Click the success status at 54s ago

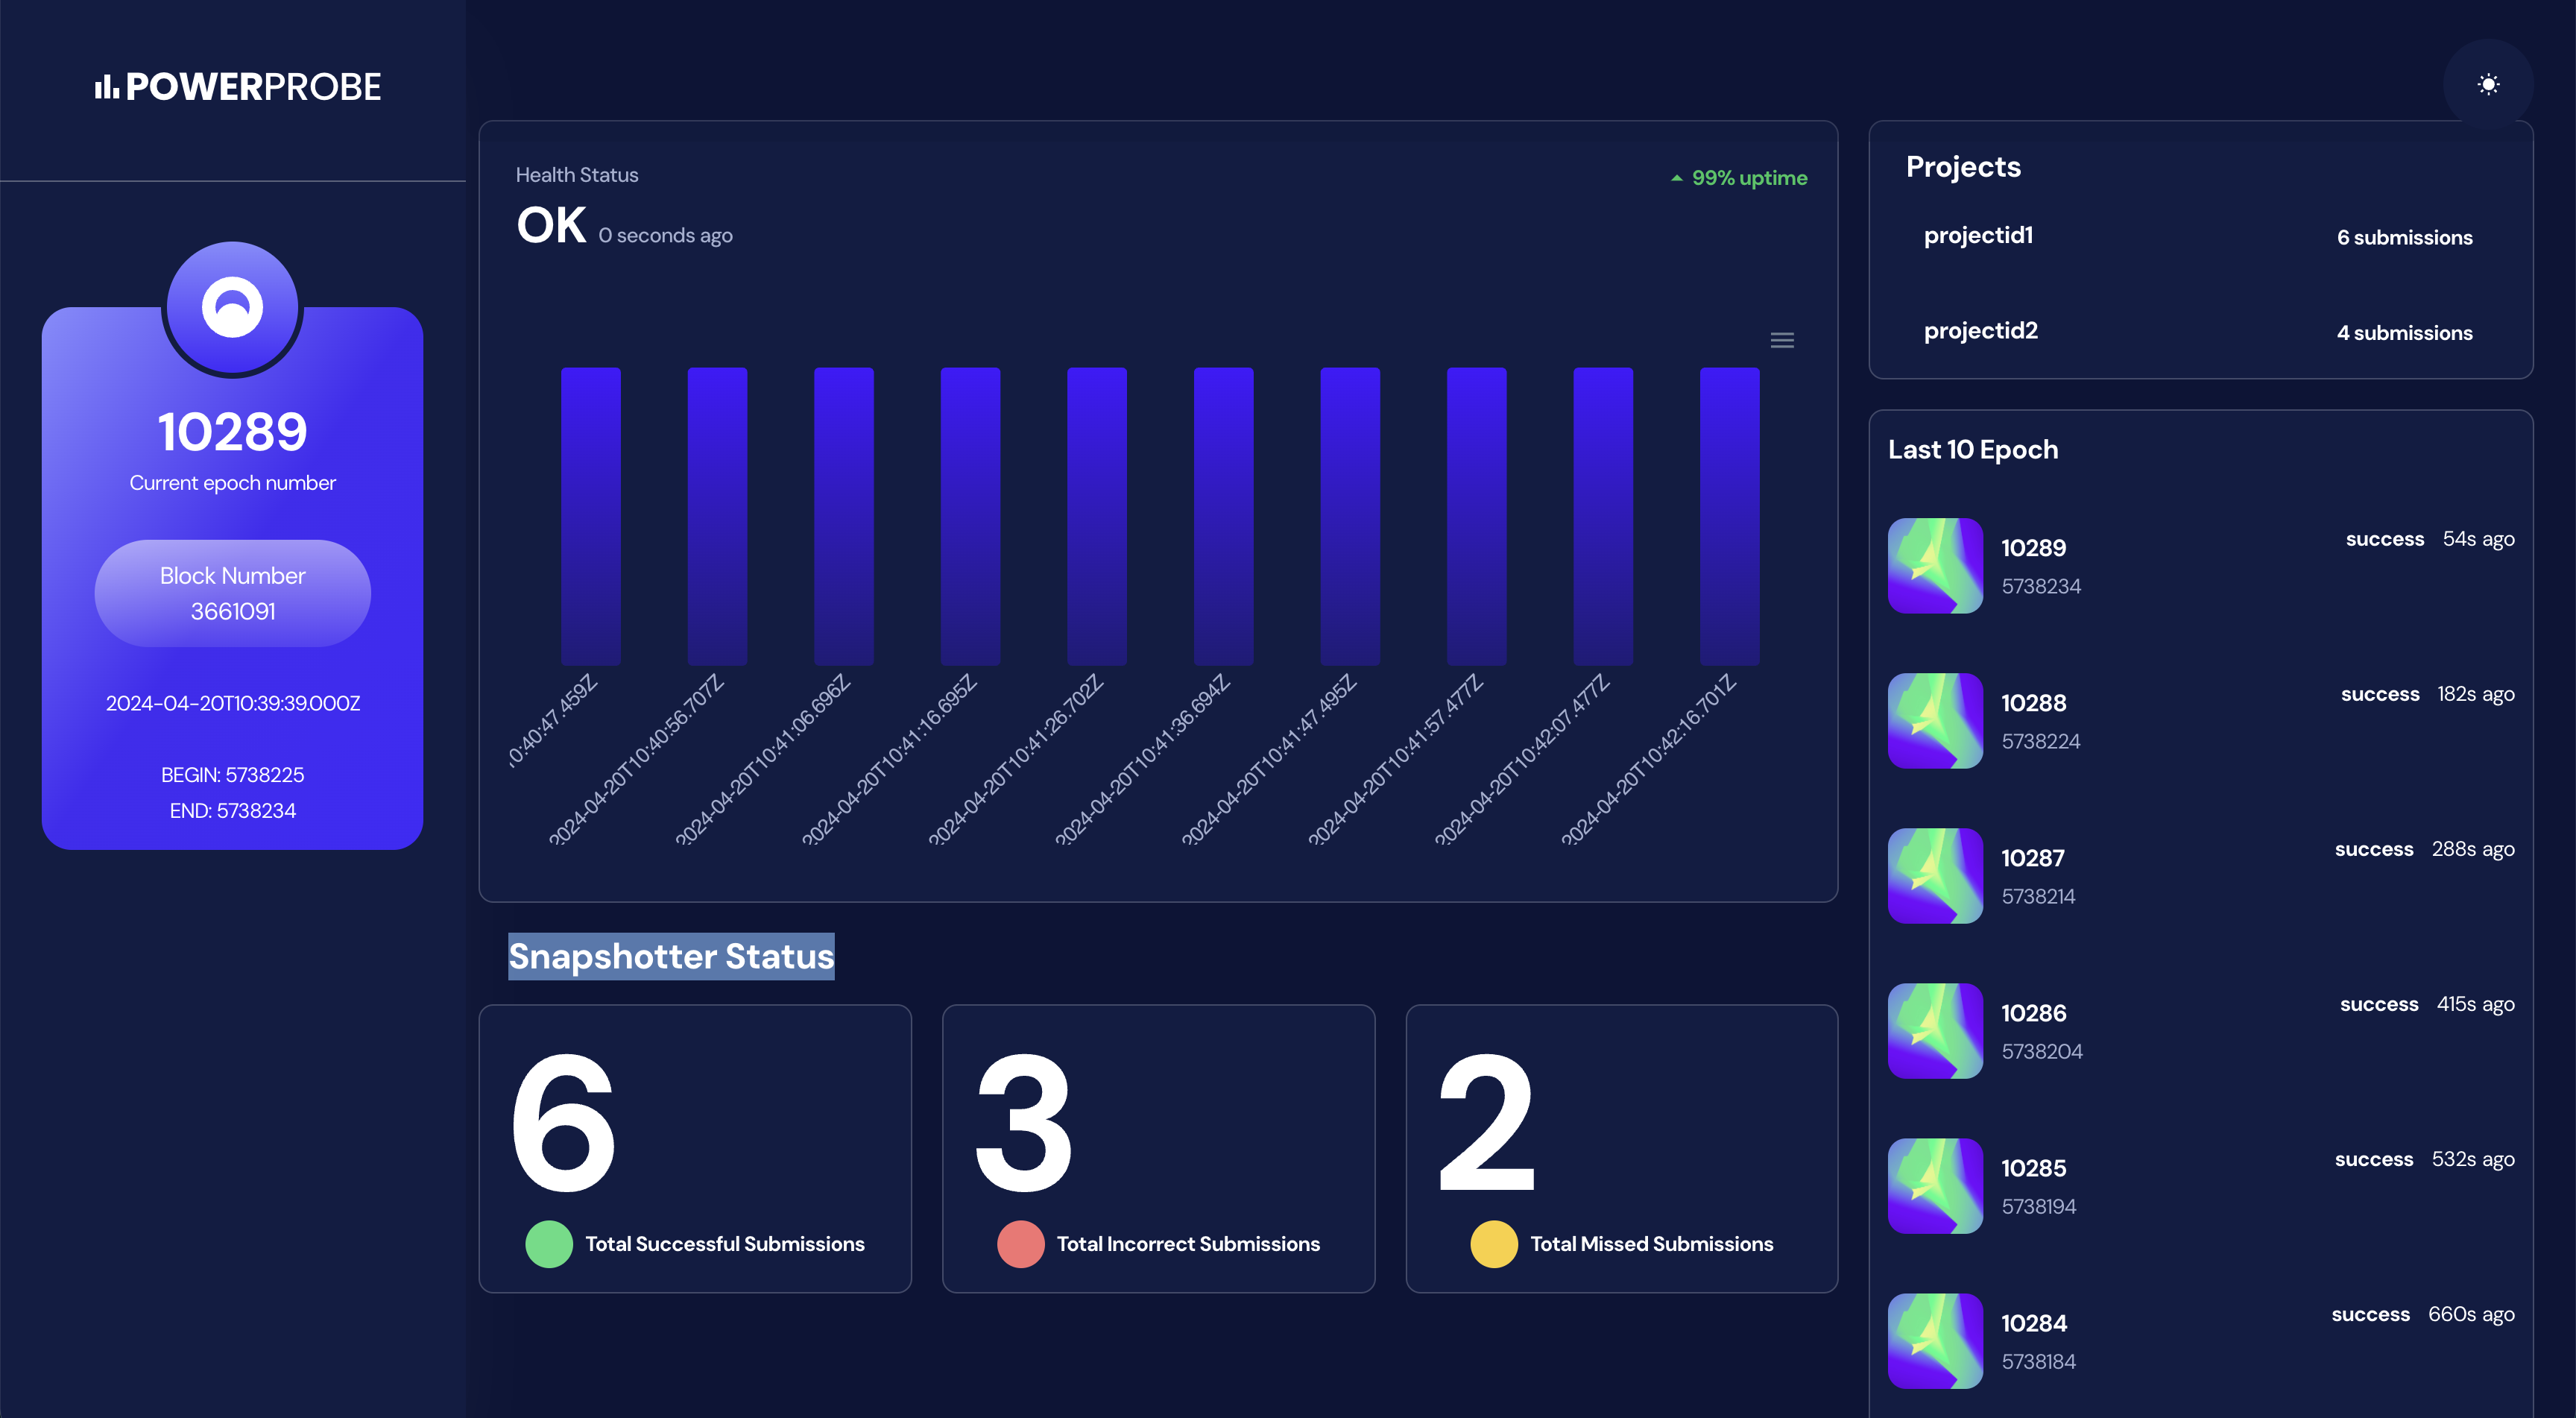point(2384,539)
